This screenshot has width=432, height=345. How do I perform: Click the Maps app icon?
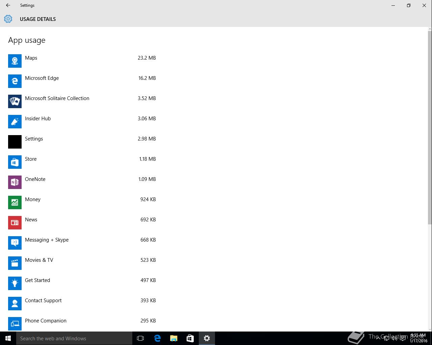click(x=15, y=61)
